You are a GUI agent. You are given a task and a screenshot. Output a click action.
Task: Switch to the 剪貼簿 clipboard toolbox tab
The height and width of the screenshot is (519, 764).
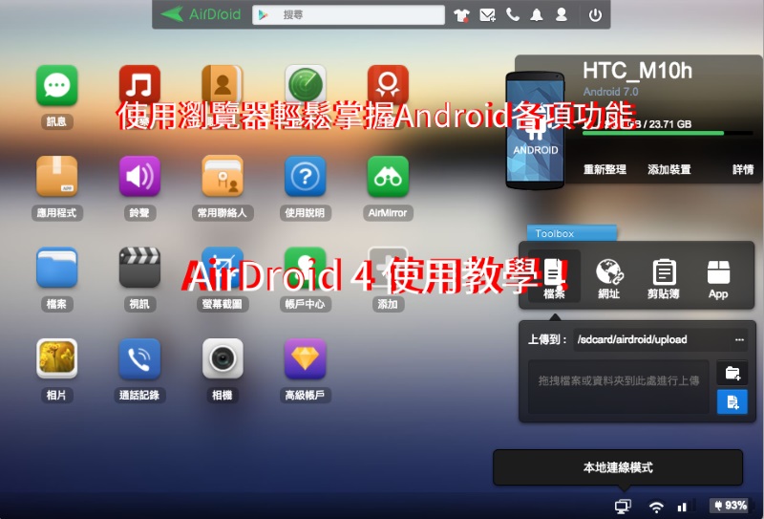tap(664, 277)
